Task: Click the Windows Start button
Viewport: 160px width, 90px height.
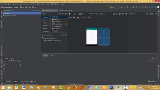Action: pyautogui.click(x=3, y=88)
